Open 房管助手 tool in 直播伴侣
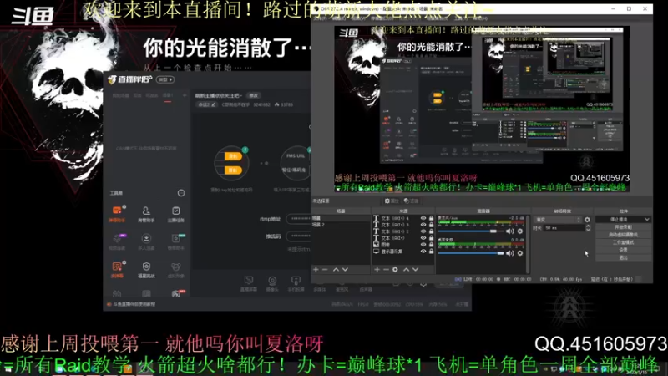Screen dimensions: 668x376 point(146,213)
